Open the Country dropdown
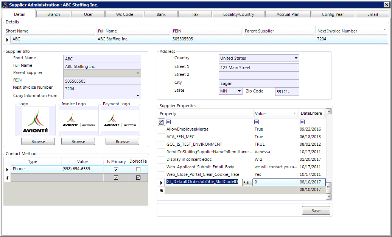This screenshot has height=237, width=392. coord(296,58)
